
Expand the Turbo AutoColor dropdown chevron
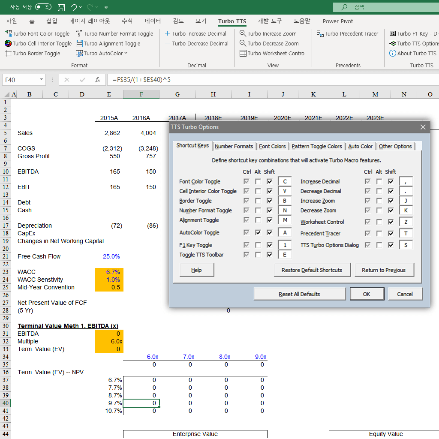(x=126, y=53)
